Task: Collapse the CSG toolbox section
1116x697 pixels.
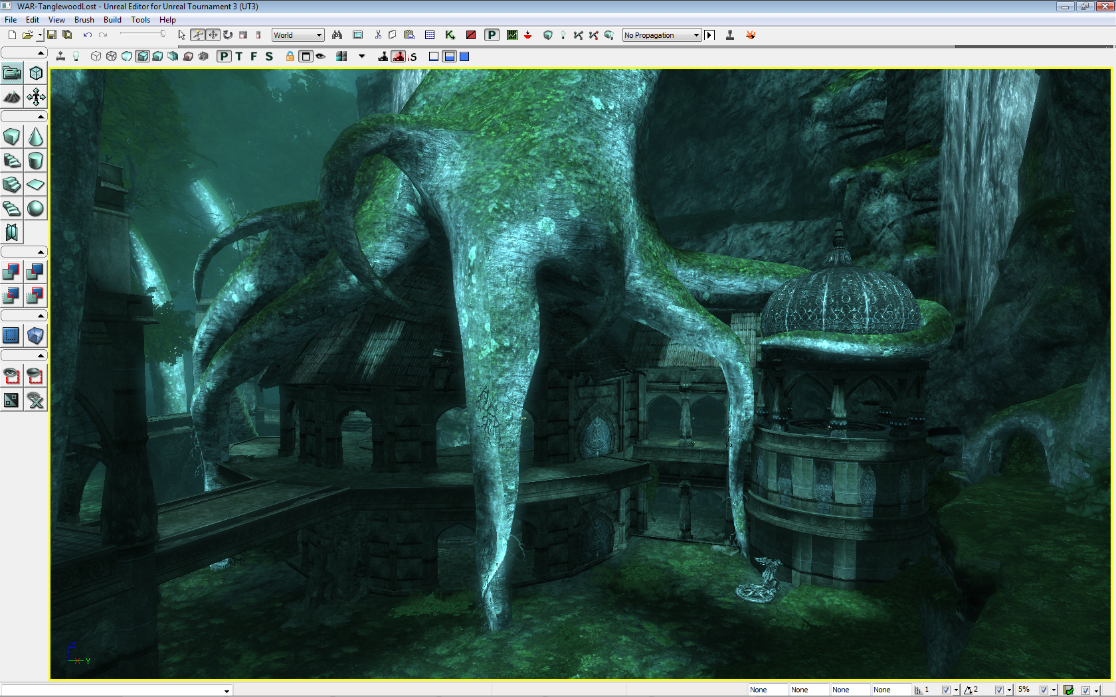Action: [24, 252]
